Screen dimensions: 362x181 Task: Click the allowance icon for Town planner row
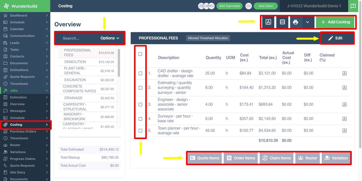pos(345,131)
